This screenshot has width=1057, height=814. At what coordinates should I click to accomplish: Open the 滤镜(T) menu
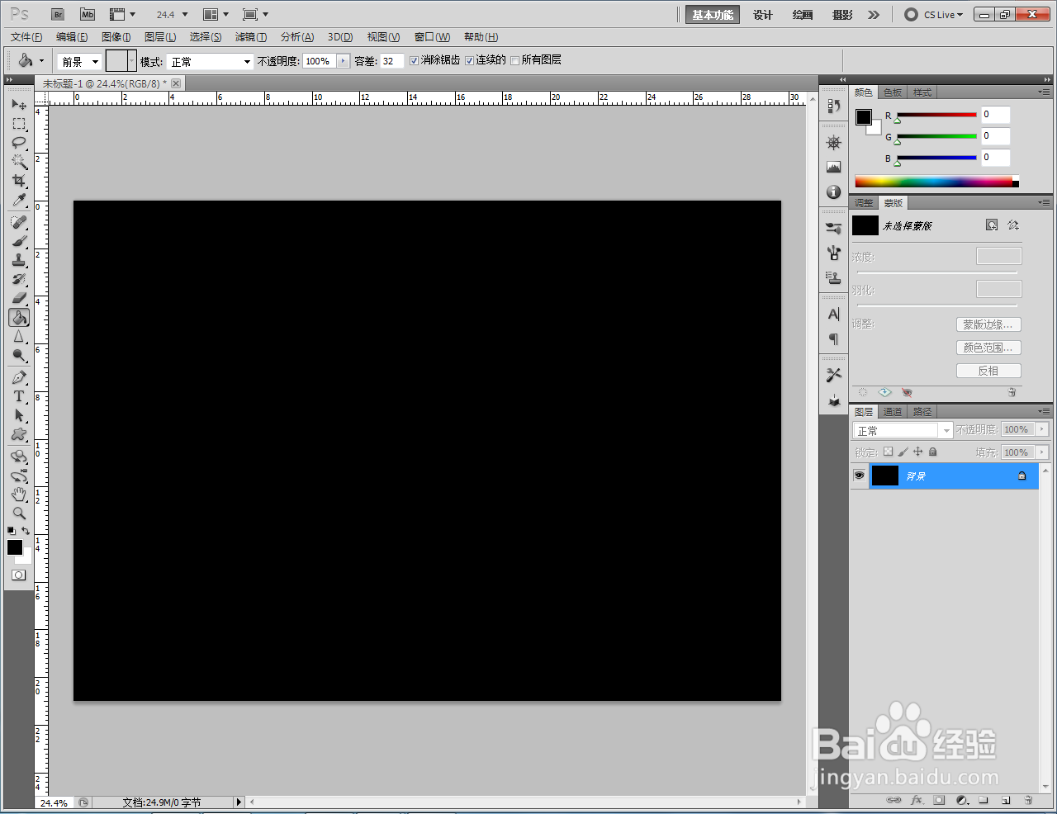[x=251, y=37]
